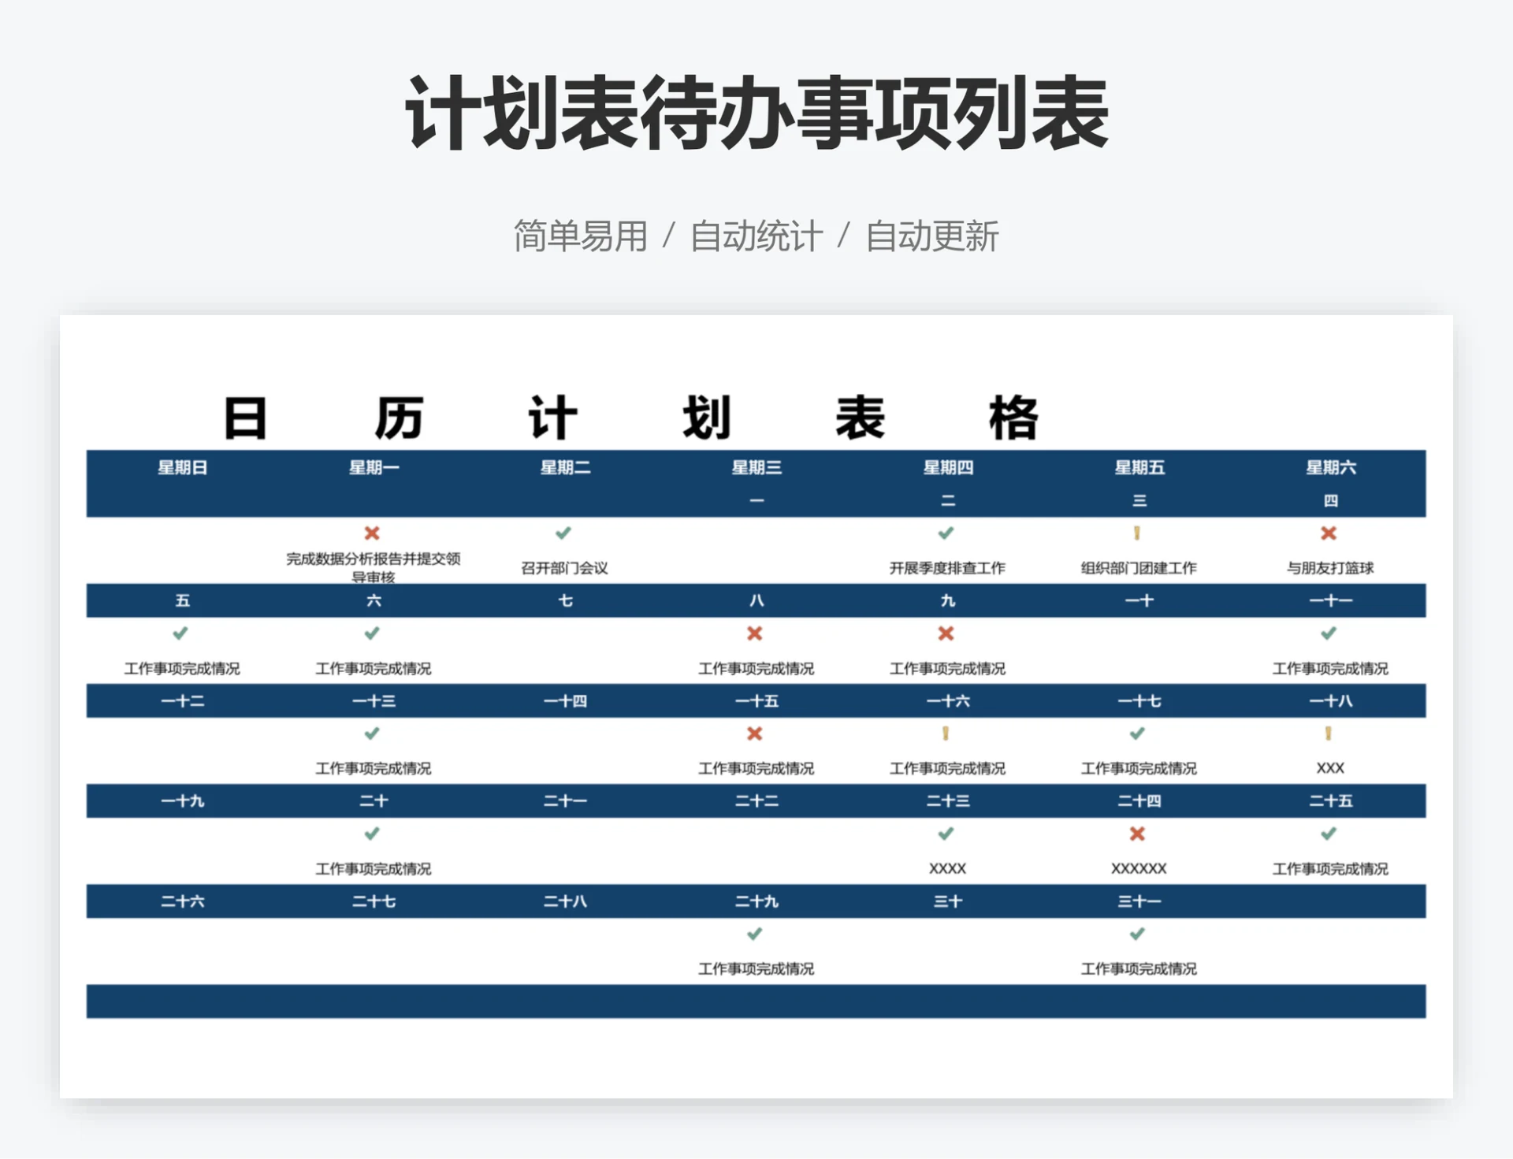Click the green checkmark under date 三十一
Screen dimensions: 1513x1159
click(x=1137, y=934)
